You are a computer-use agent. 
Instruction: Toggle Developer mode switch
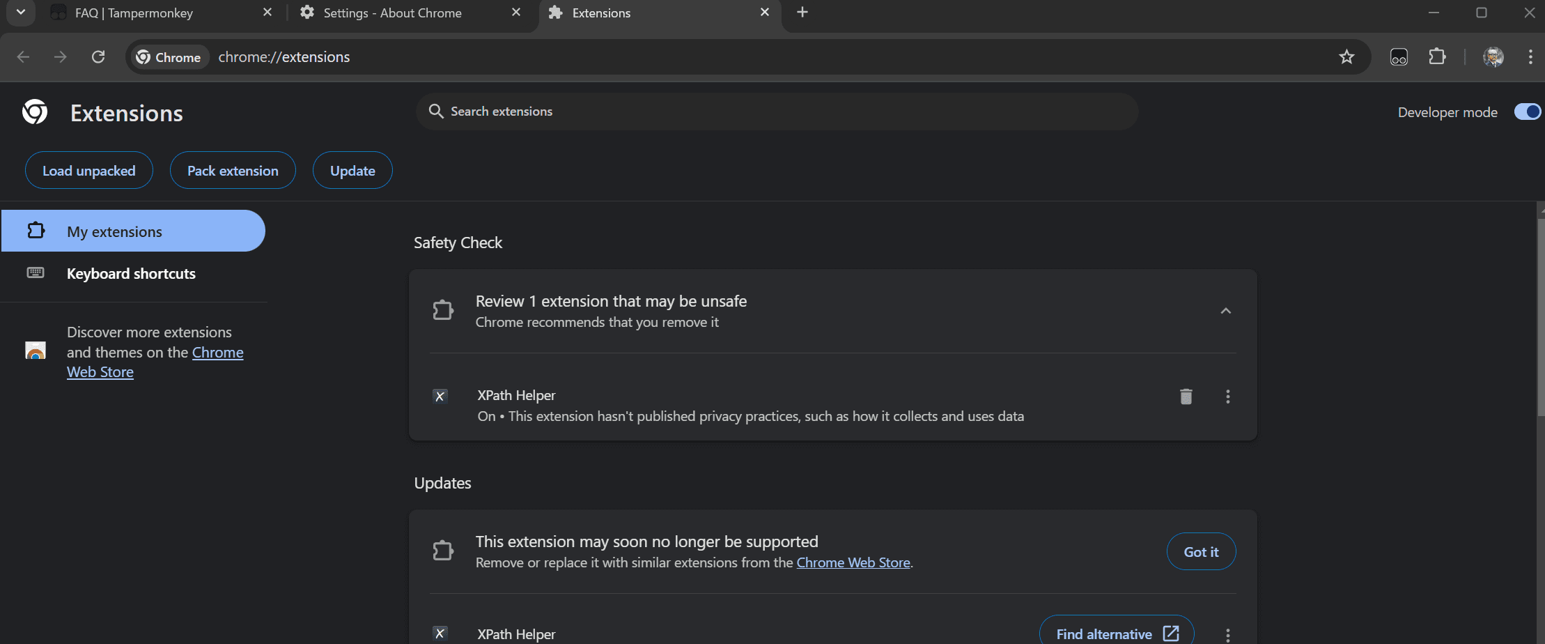tap(1527, 112)
